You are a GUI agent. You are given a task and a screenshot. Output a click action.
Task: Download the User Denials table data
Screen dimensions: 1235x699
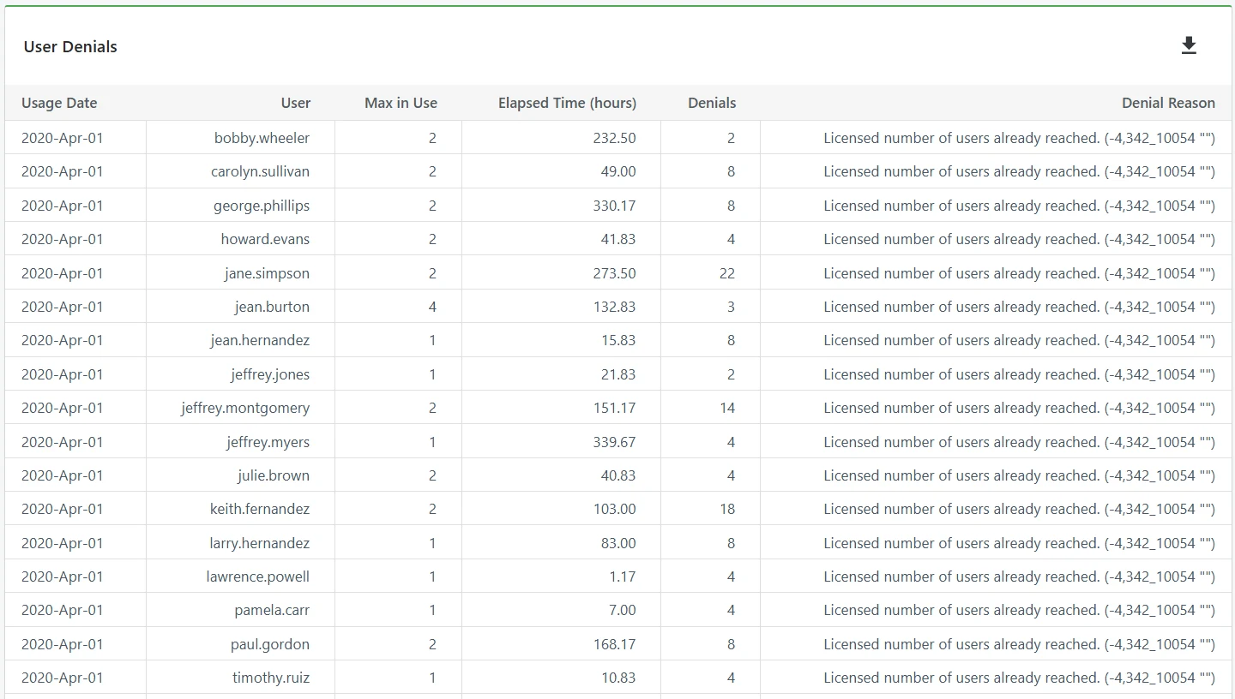(1189, 46)
